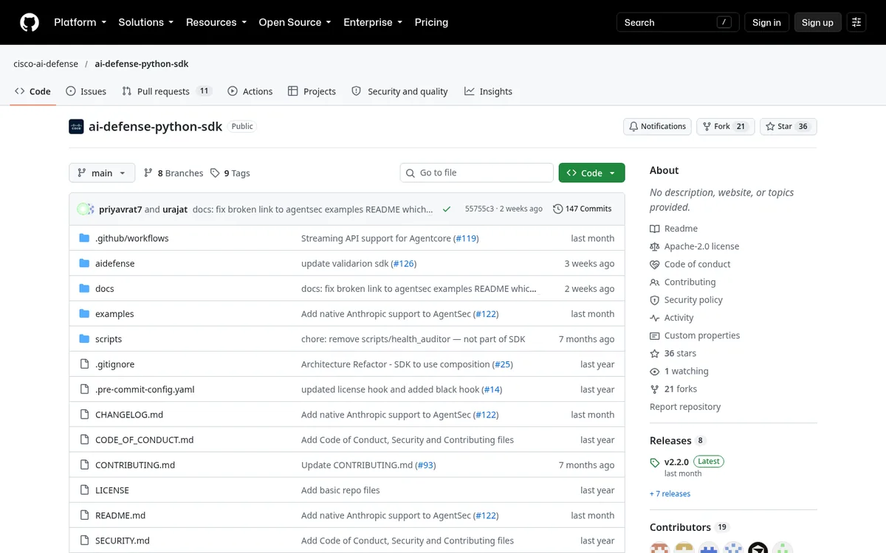Image resolution: width=886 pixels, height=553 pixels.
Task: Open the header settings sliders icon
Action: tap(856, 22)
